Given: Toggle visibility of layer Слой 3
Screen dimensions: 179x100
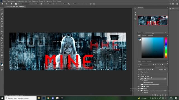Looking at the screenshot, I should click(139, 89).
